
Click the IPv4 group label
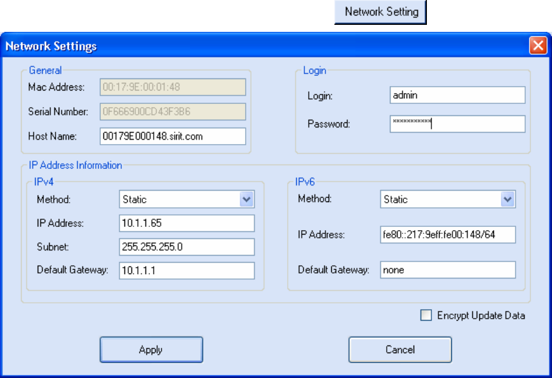coord(43,182)
